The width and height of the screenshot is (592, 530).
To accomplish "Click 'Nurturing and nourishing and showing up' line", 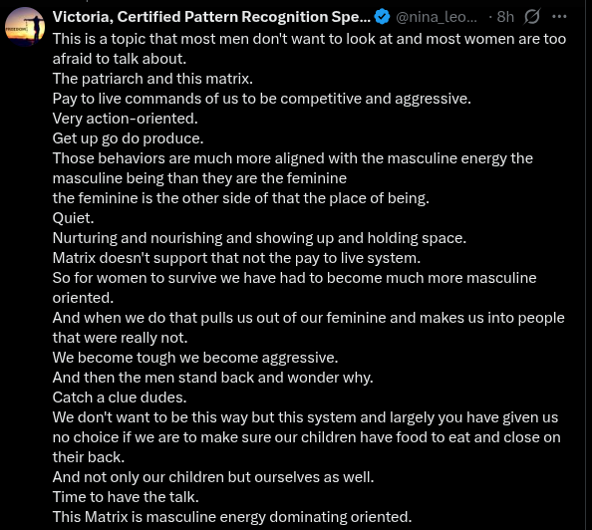I will click(x=259, y=238).
